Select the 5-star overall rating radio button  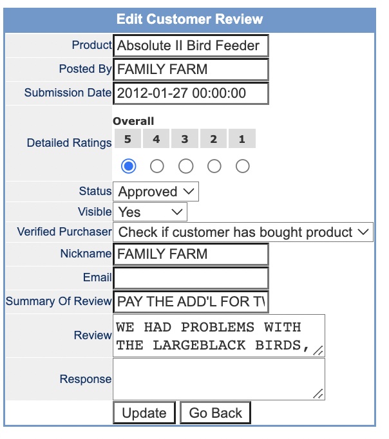coord(129,166)
